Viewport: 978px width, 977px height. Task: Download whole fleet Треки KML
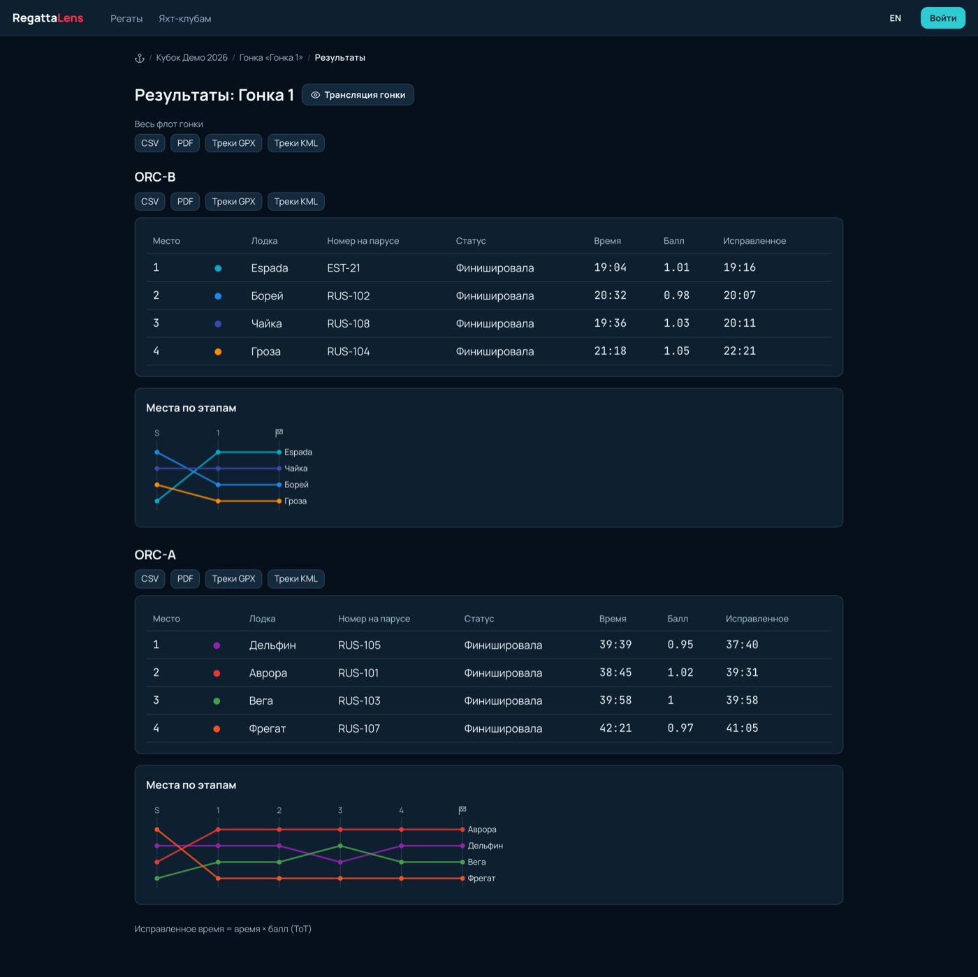point(296,143)
